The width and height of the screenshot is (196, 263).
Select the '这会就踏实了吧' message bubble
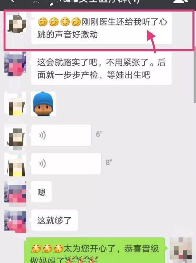pos(101,69)
